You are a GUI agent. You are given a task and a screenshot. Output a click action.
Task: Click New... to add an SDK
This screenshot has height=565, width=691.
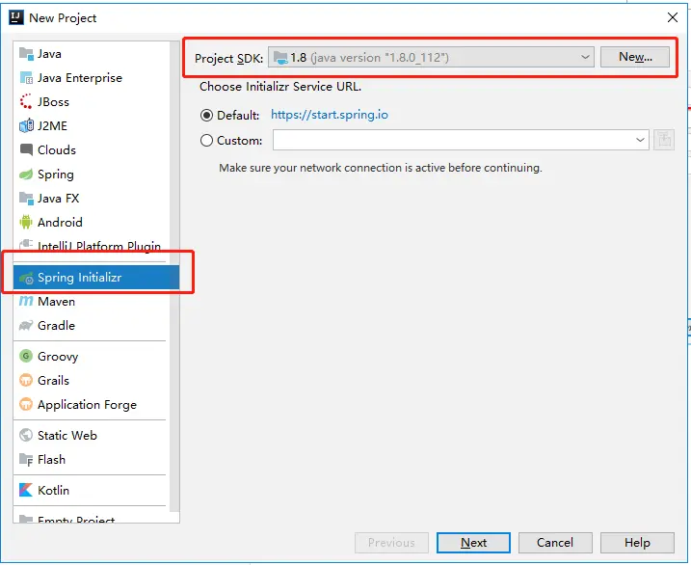635,57
